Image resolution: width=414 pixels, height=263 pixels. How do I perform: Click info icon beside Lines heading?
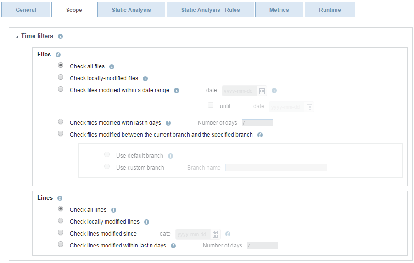60,198
